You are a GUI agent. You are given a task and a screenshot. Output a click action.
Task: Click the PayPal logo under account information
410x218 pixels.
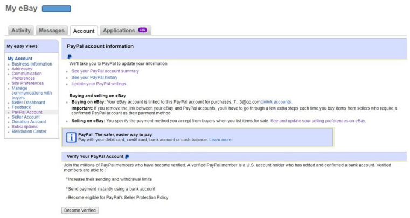[x=70, y=56]
